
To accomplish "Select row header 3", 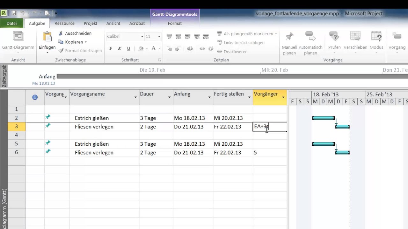I will click(x=16, y=127).
